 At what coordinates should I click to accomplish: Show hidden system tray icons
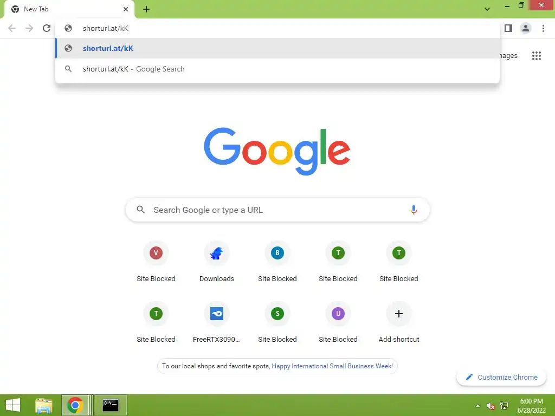tap(478, 406)
